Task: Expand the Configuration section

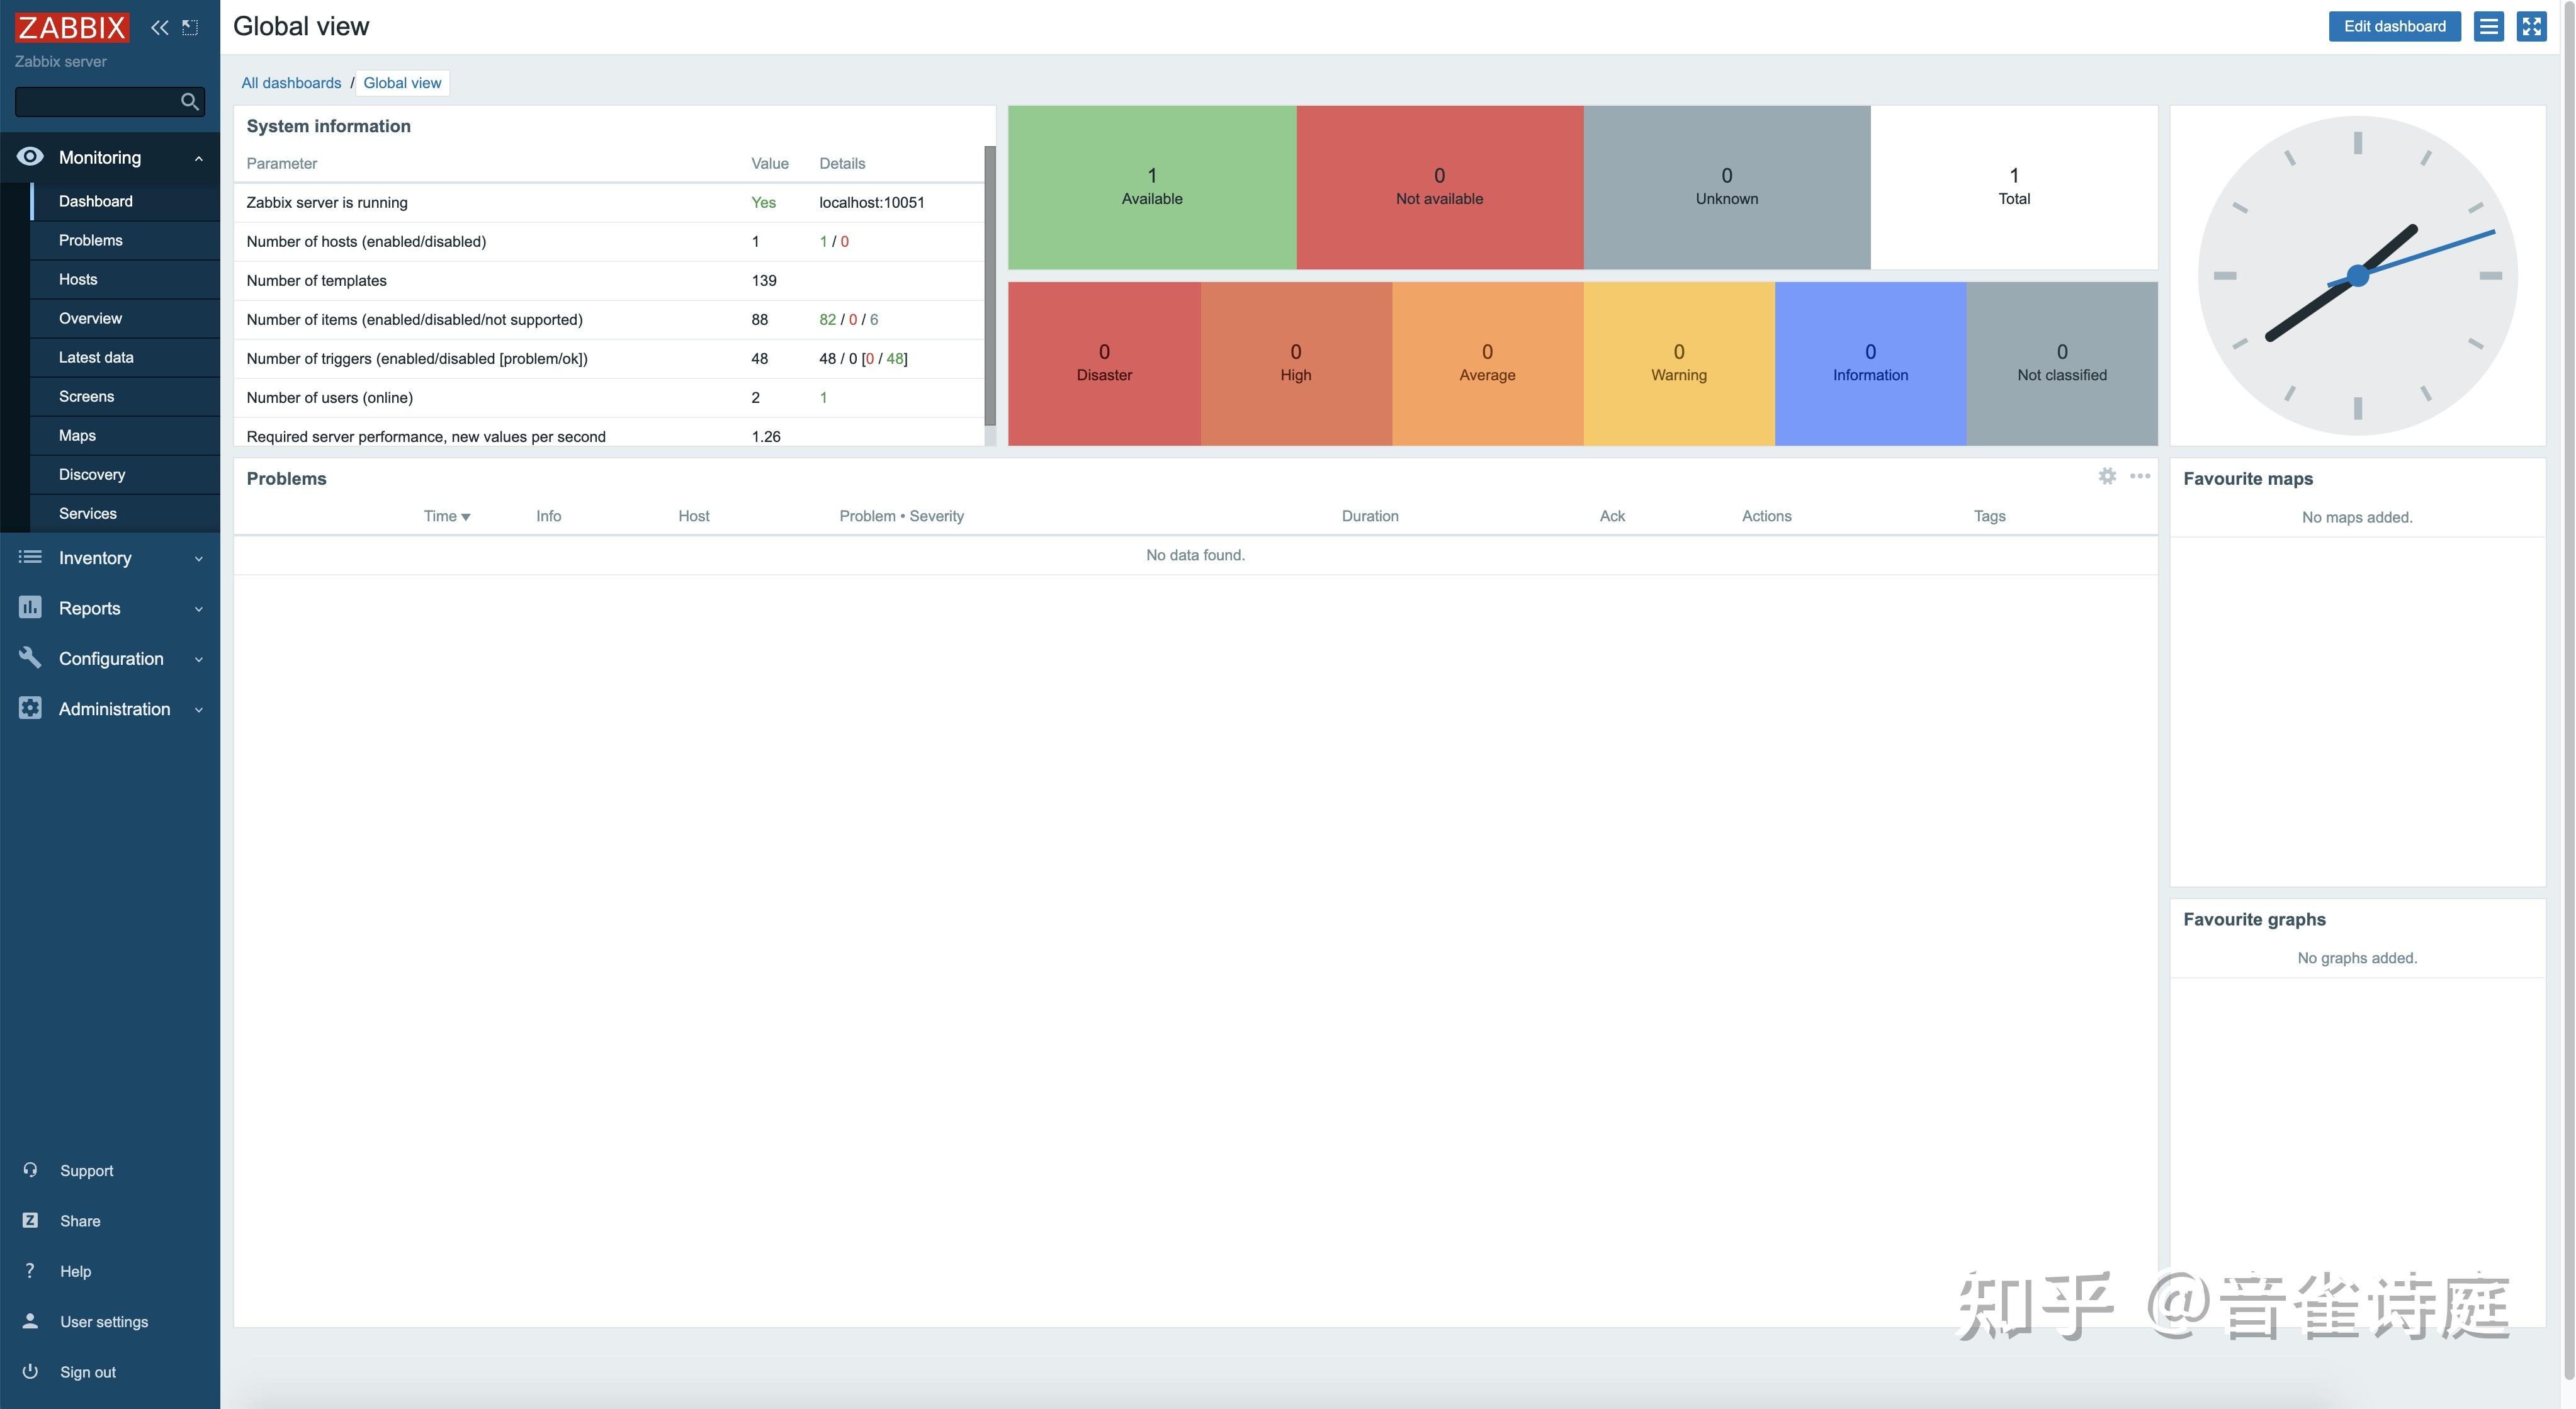Action: click(197, 658)
